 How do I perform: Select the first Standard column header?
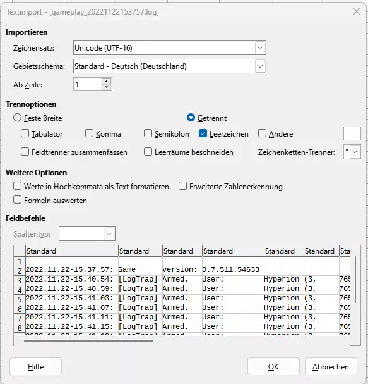tap(72, 251)
